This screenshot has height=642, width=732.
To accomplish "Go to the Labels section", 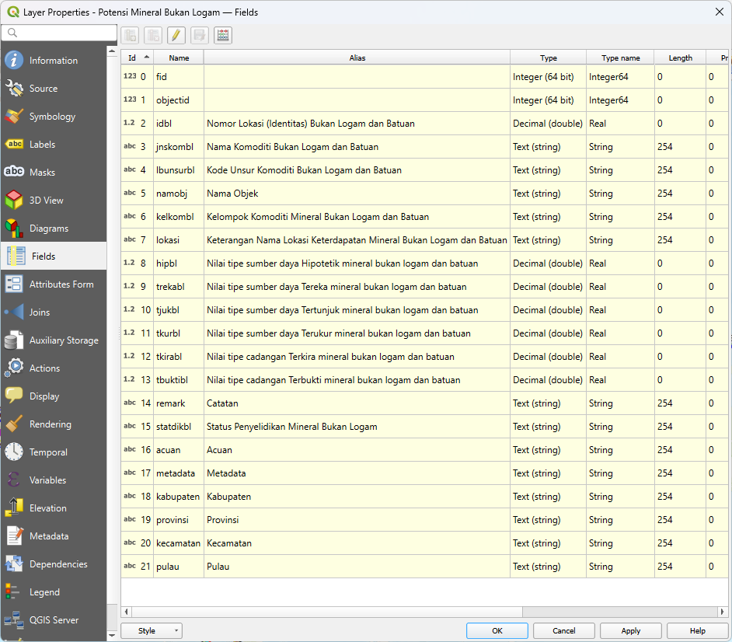I will (x=42, y=145).
